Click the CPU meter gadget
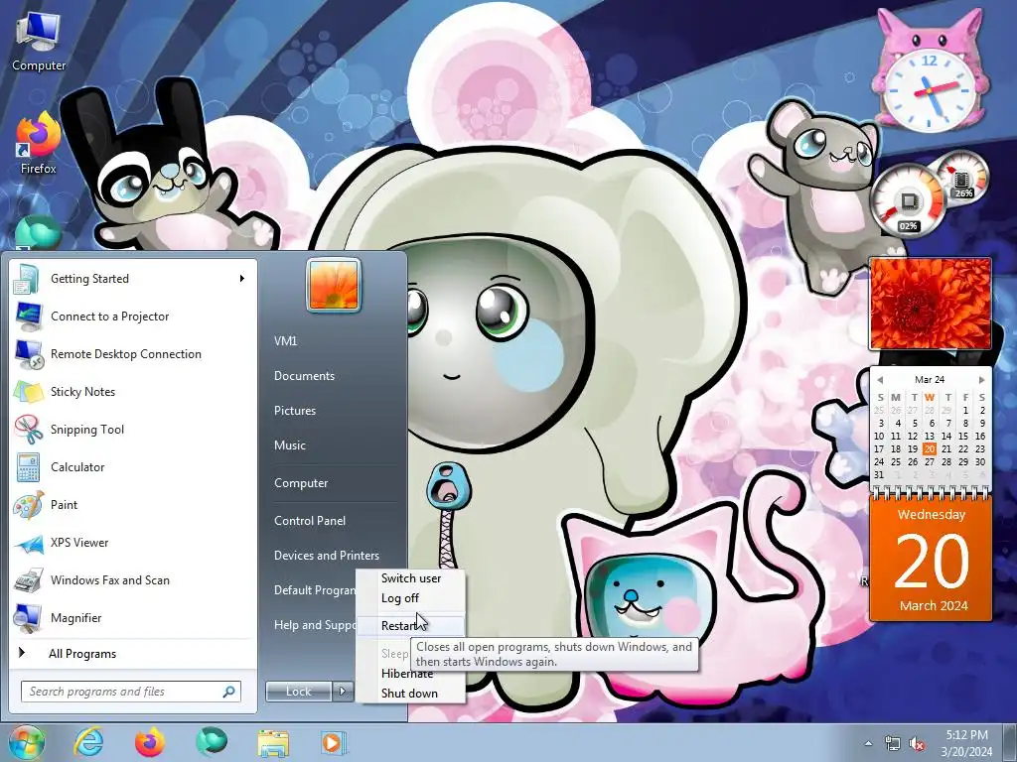This screenshot has height=762, width=1017. click(907, 200)
